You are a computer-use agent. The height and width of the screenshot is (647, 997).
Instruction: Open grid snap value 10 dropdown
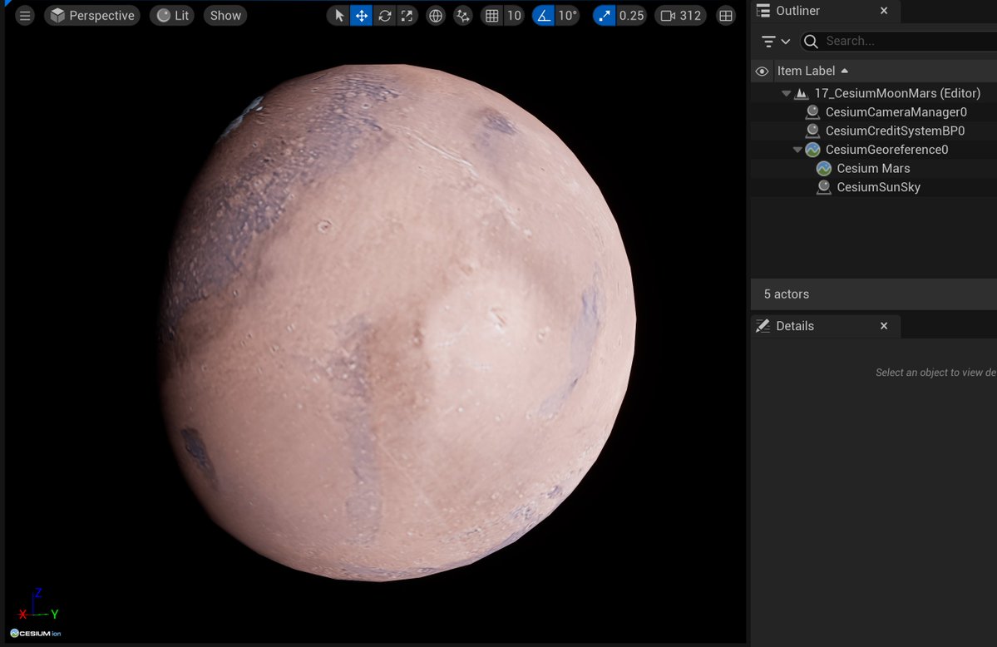(514, 15)
